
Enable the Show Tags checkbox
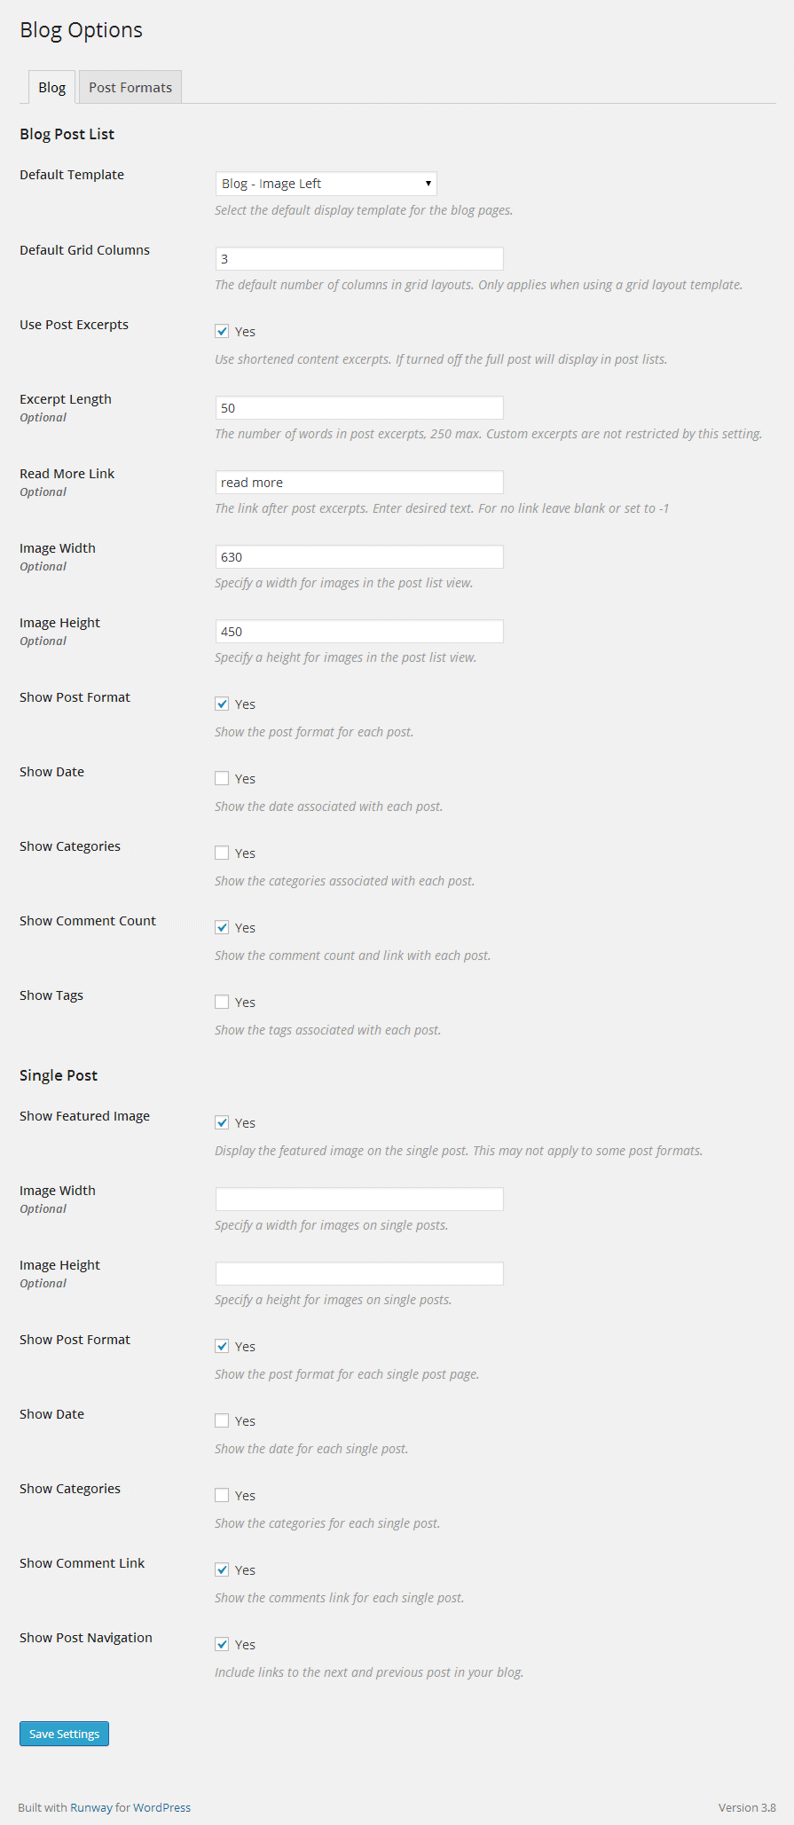[x=222, y=1003]
